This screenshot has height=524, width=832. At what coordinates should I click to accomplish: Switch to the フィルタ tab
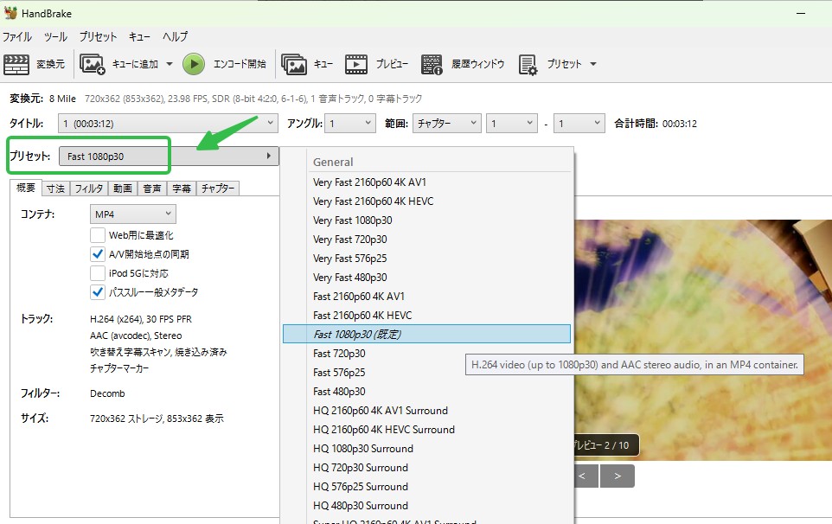tap(88, 189)
